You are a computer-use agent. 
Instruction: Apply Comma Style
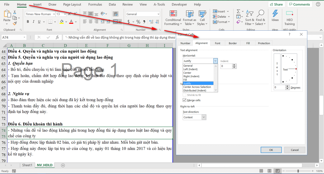pyautogui.click(x=144, y=22)
